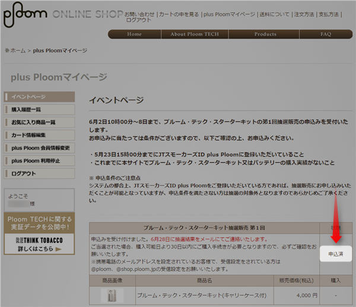Screen dimensions: 356x307
Task: Click the RETHINK TOBACCO banner
Action: pyautogui.click(x=39, y=234)
